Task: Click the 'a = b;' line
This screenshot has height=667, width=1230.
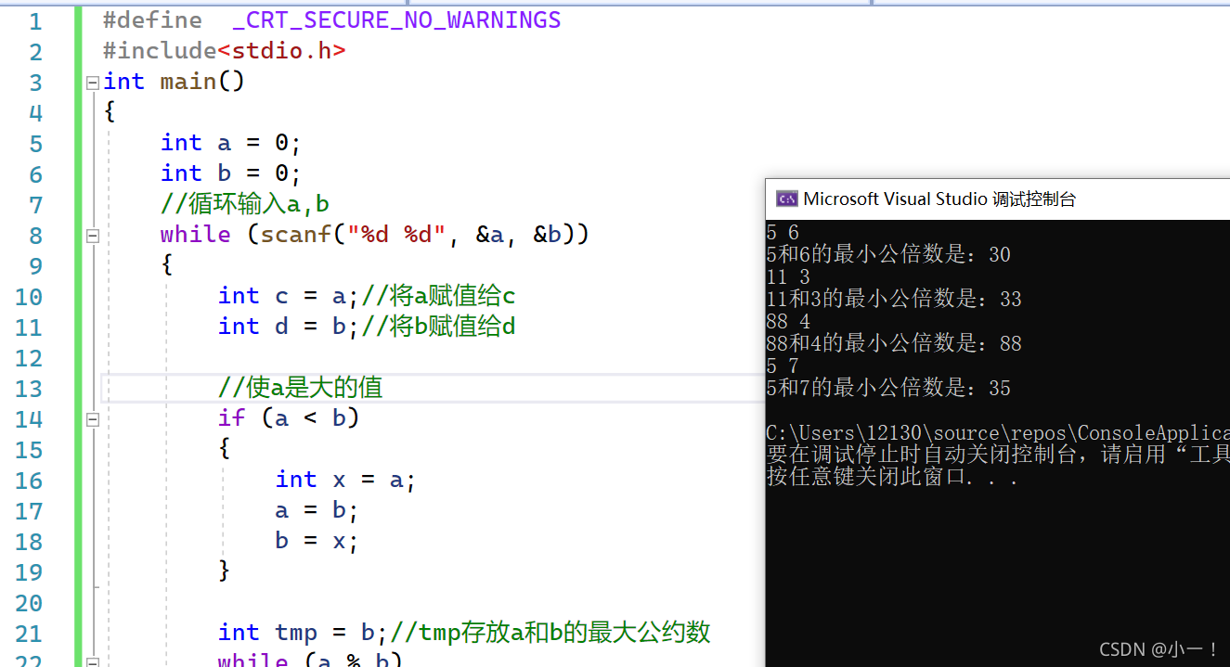Action: [317, 510]
